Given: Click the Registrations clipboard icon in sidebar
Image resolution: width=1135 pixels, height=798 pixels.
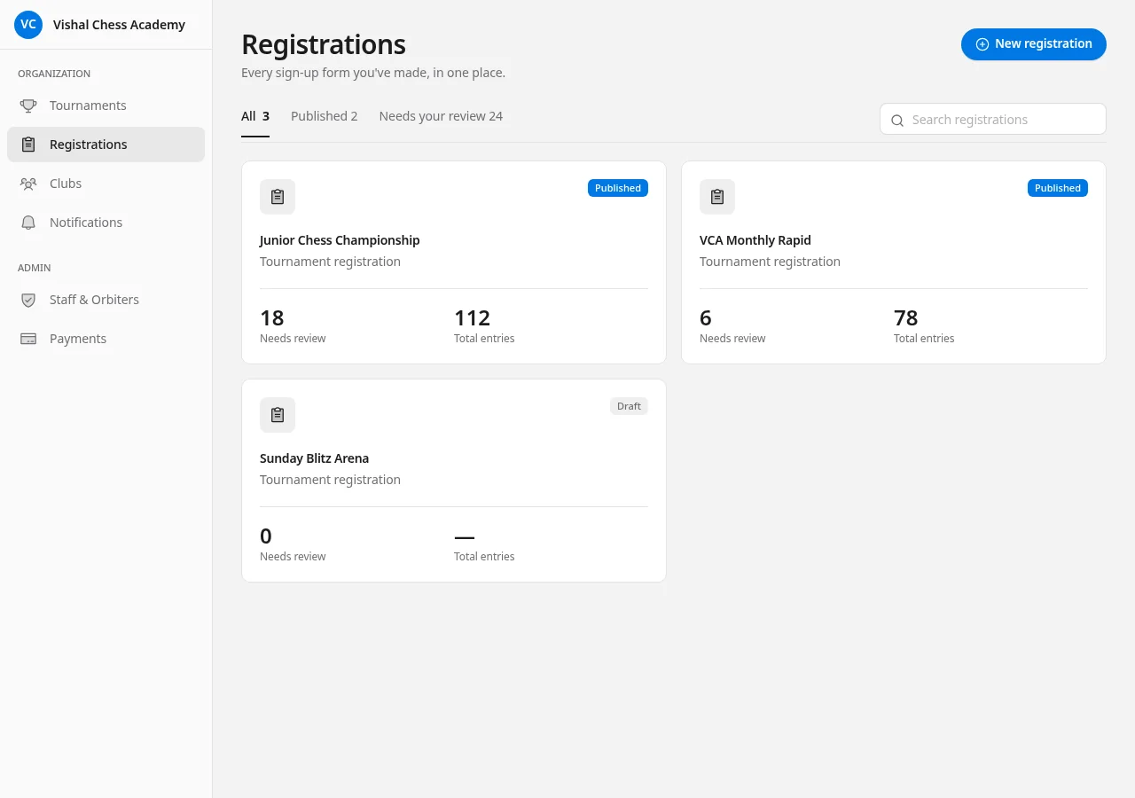Looking at the screenshot, I should pyautogui.click(x=28, y=145).
